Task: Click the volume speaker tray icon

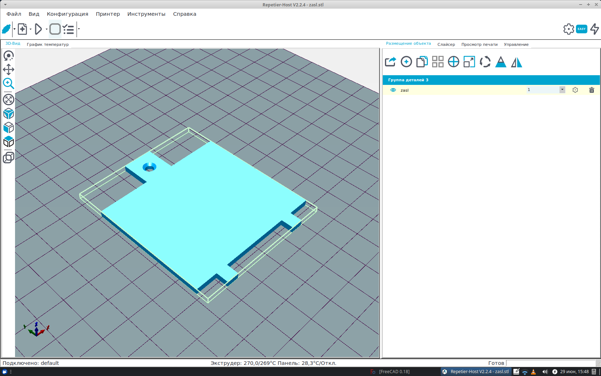Action: coord(545,372)
